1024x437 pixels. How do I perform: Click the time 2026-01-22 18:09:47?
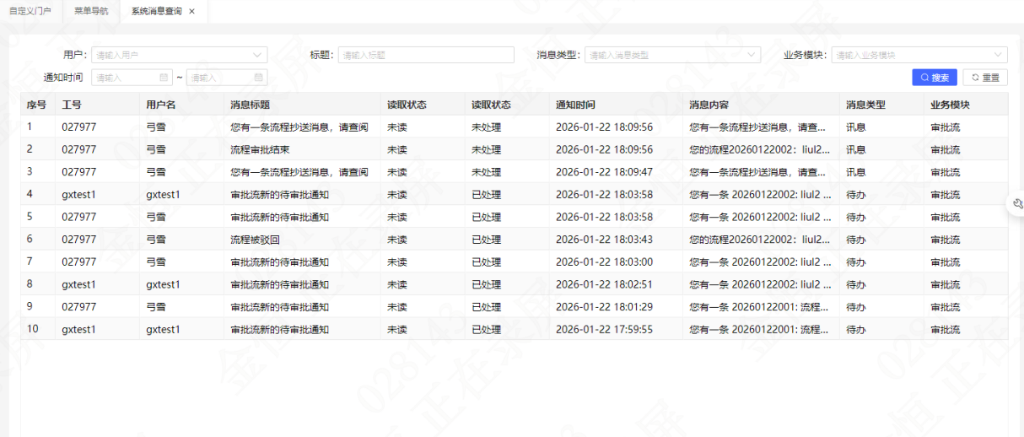pos(604,172)
